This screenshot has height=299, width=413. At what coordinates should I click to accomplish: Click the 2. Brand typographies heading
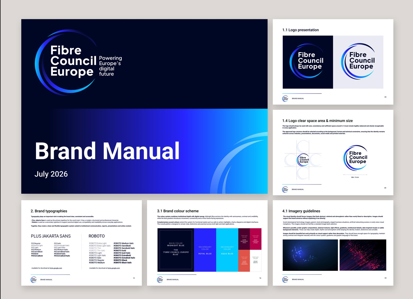[x=49, y=211]
